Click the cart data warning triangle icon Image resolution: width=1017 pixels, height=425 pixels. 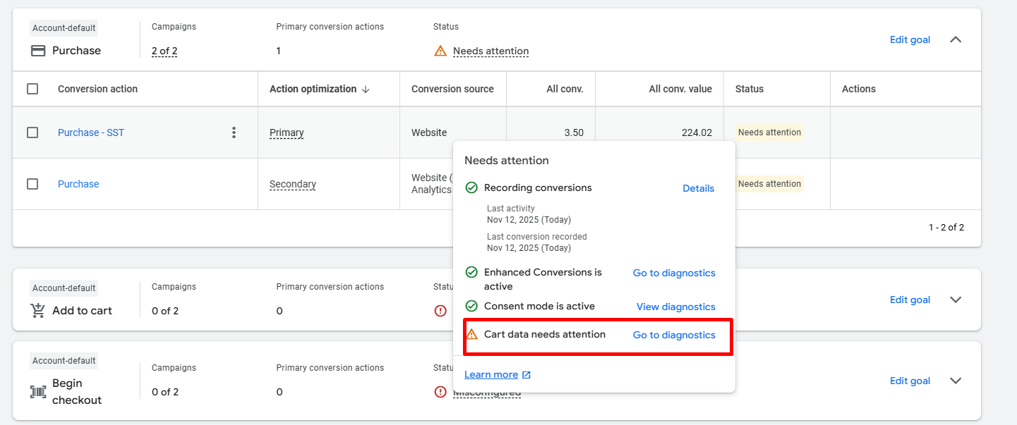(472, 335)
